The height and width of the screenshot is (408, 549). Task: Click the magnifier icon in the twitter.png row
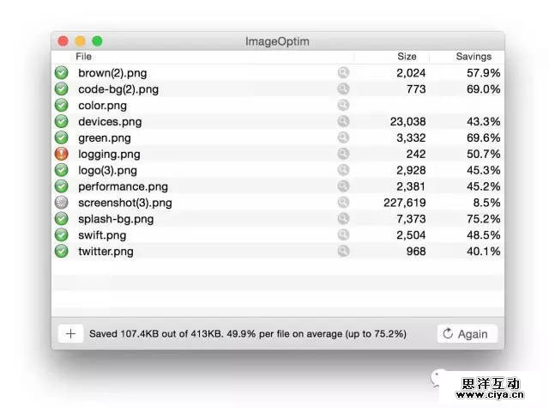coord(343,252)
